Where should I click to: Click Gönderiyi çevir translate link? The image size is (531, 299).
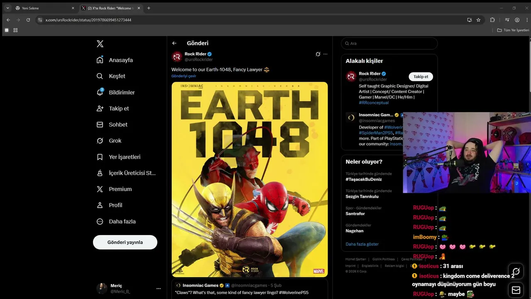pyautogui.click(x=184, y=76)
